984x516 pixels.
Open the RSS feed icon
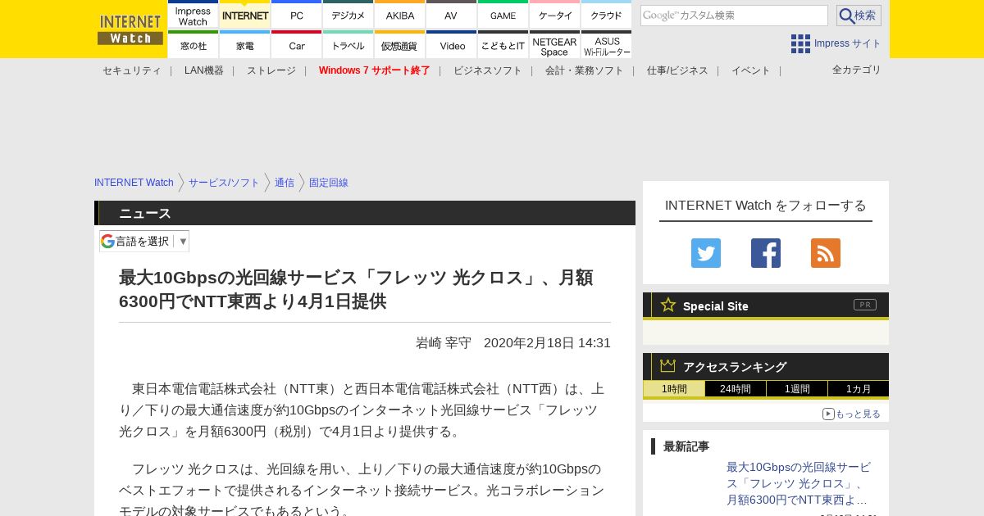pos(826,253)
